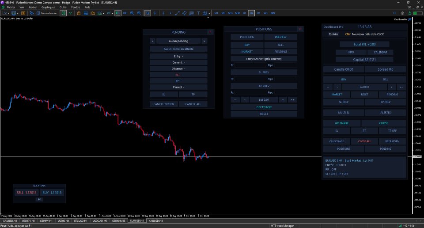Expand the shapes objects dropdown
Image resolution: width=424 pixels, height=228 pixels.
(x=209, y=13)
